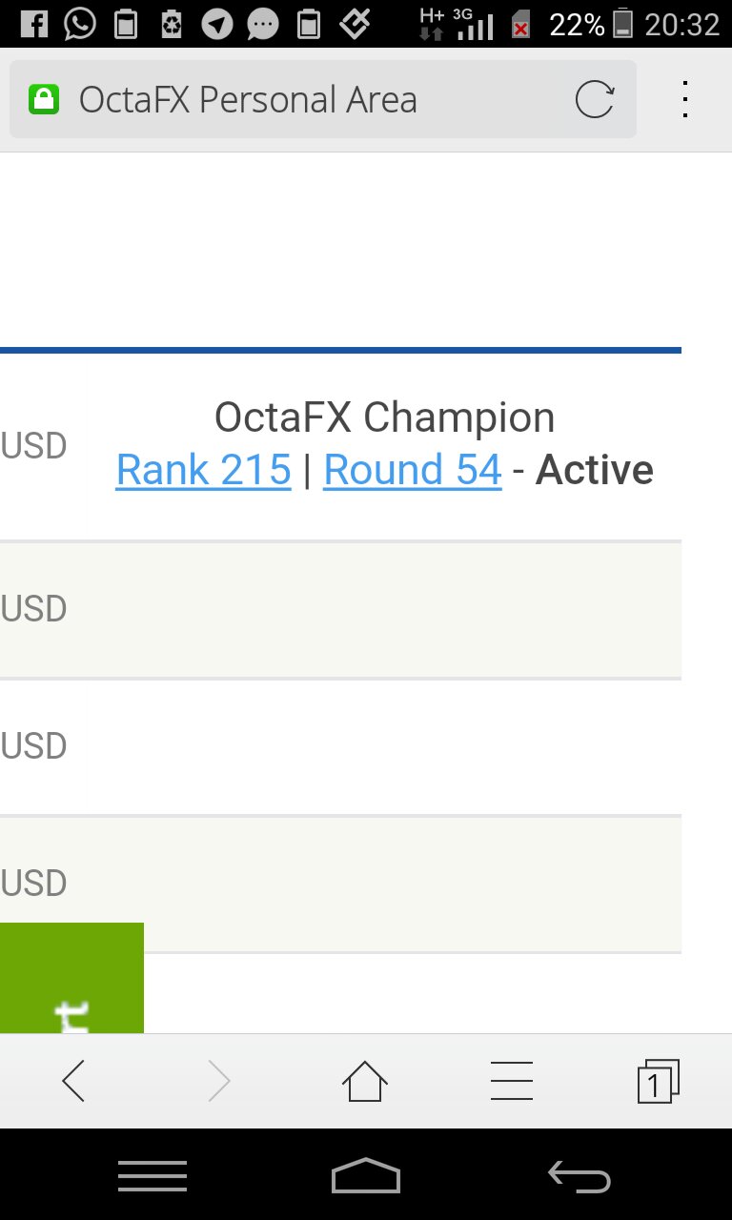
Task: Tap the browser forward arrow
Action: 219,1081
